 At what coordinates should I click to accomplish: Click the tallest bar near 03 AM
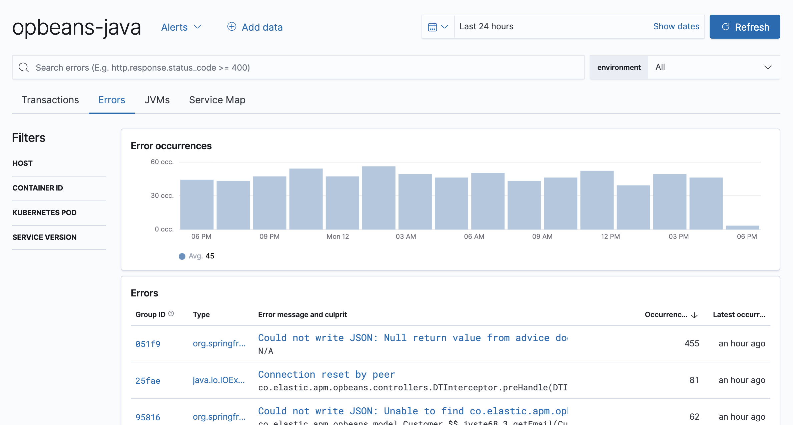click(x=378, y=198)
